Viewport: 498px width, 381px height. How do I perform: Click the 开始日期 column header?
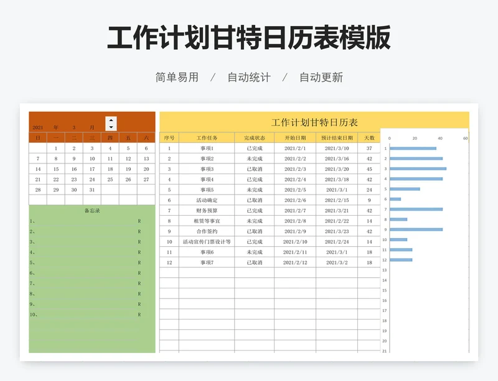click(295, 138)
